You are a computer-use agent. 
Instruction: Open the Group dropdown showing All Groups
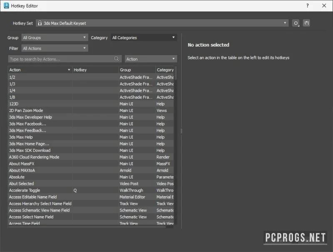tap(55, 37)
